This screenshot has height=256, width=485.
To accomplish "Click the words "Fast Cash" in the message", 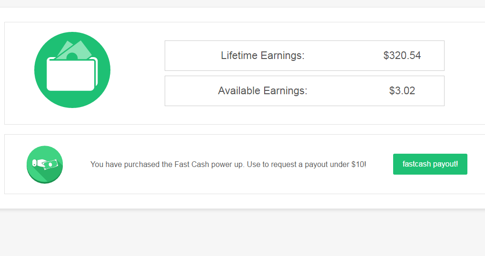I will 187,165.
